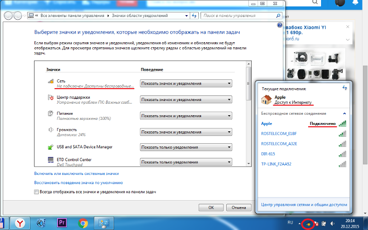Viewport: 368px width, 230px height.
Task: Open behavior dropdown for Центр поддержки
Action: coord(186,100)
